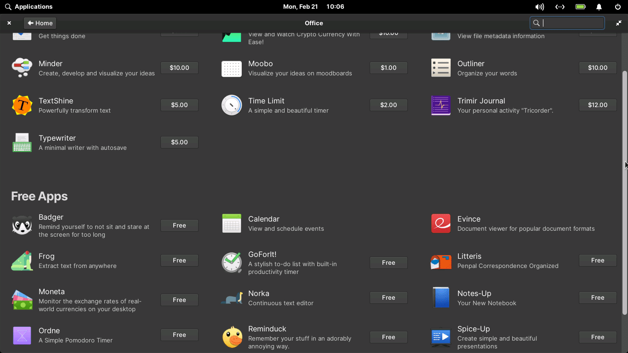The height and width of the screenshot is (353, 628).
Task: Open the date and time panel
Action: [314, 7]
